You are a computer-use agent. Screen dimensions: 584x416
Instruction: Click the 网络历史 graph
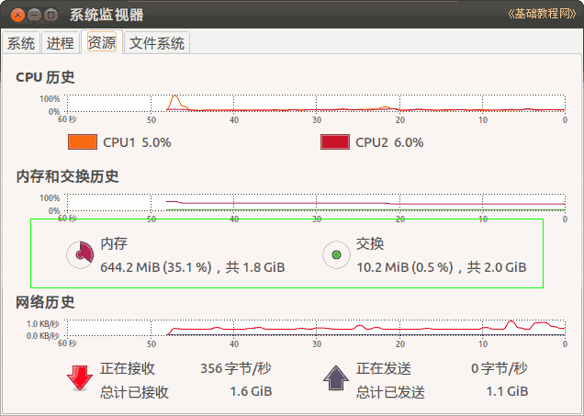coord(316,327)
